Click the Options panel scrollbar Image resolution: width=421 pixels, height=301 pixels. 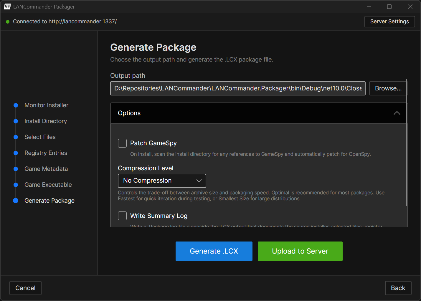(407, 143)
